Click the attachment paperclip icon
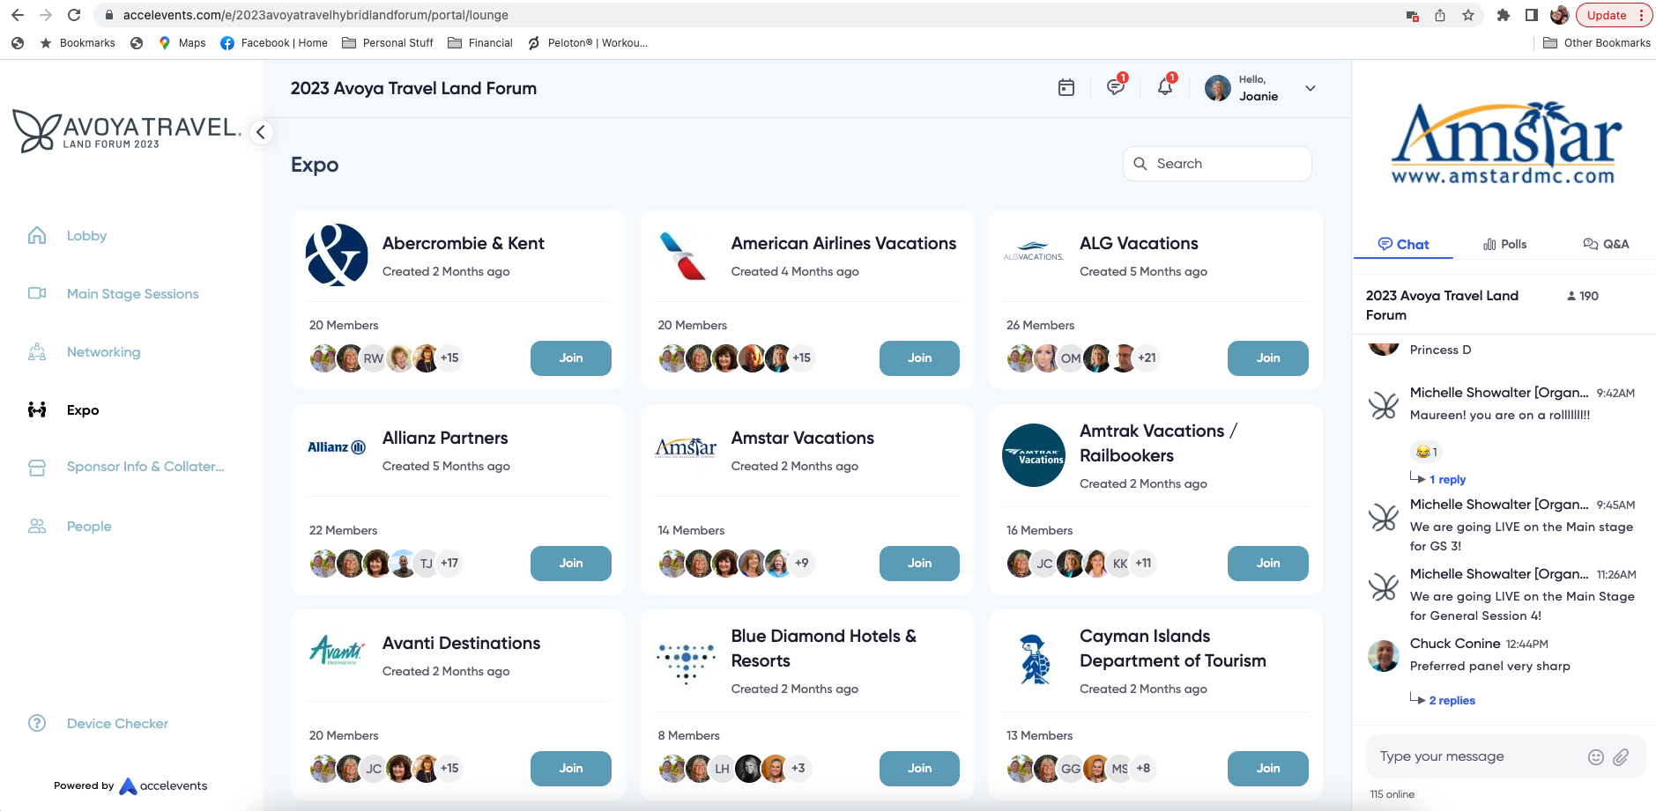Viewport: 1656px width, 811px height. [1621, 757]
